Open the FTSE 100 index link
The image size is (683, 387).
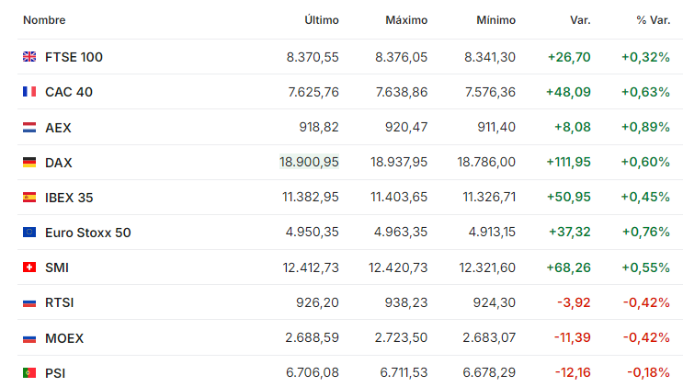[74, 57]
